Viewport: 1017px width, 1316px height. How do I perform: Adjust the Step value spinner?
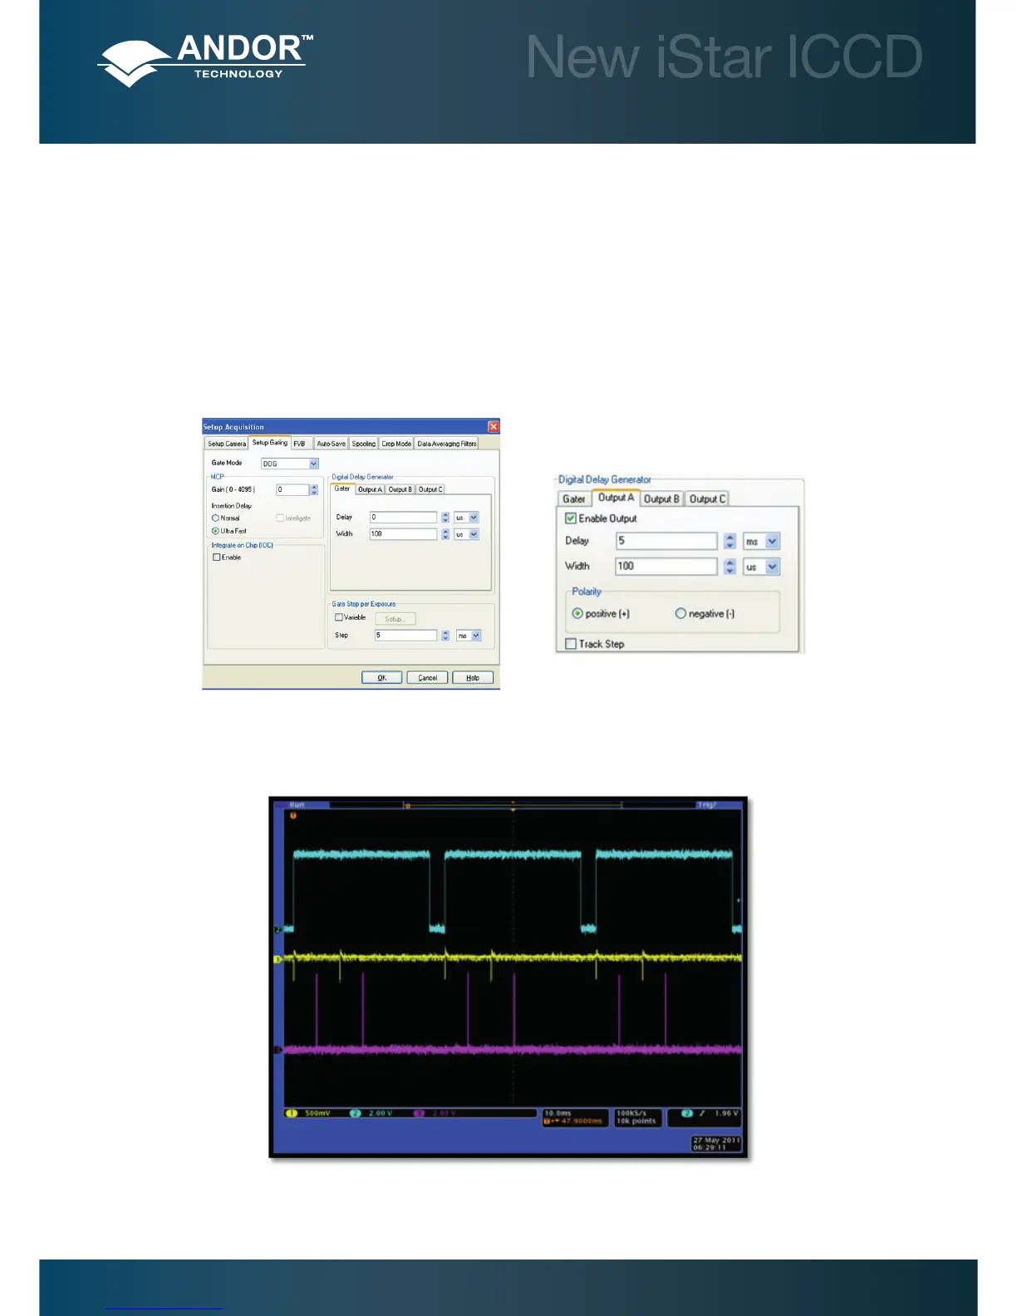[x=445, y=636]
